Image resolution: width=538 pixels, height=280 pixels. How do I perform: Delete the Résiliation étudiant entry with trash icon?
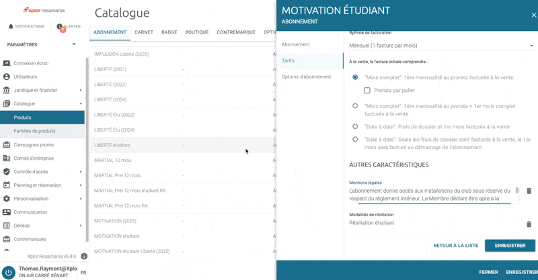point(529,224)
